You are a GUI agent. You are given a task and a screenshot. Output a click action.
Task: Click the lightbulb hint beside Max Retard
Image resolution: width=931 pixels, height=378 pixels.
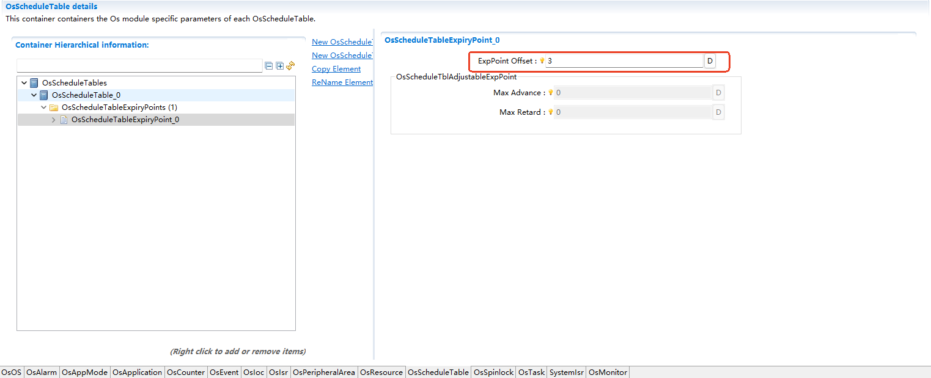[550, 112]
